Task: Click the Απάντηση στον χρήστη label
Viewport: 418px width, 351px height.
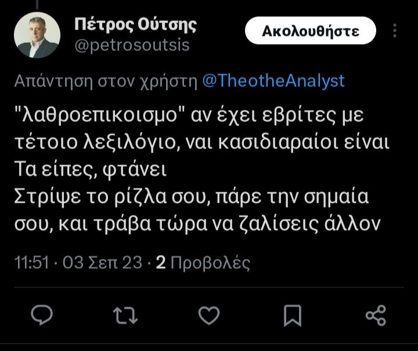Action: (x=106, y=81)
